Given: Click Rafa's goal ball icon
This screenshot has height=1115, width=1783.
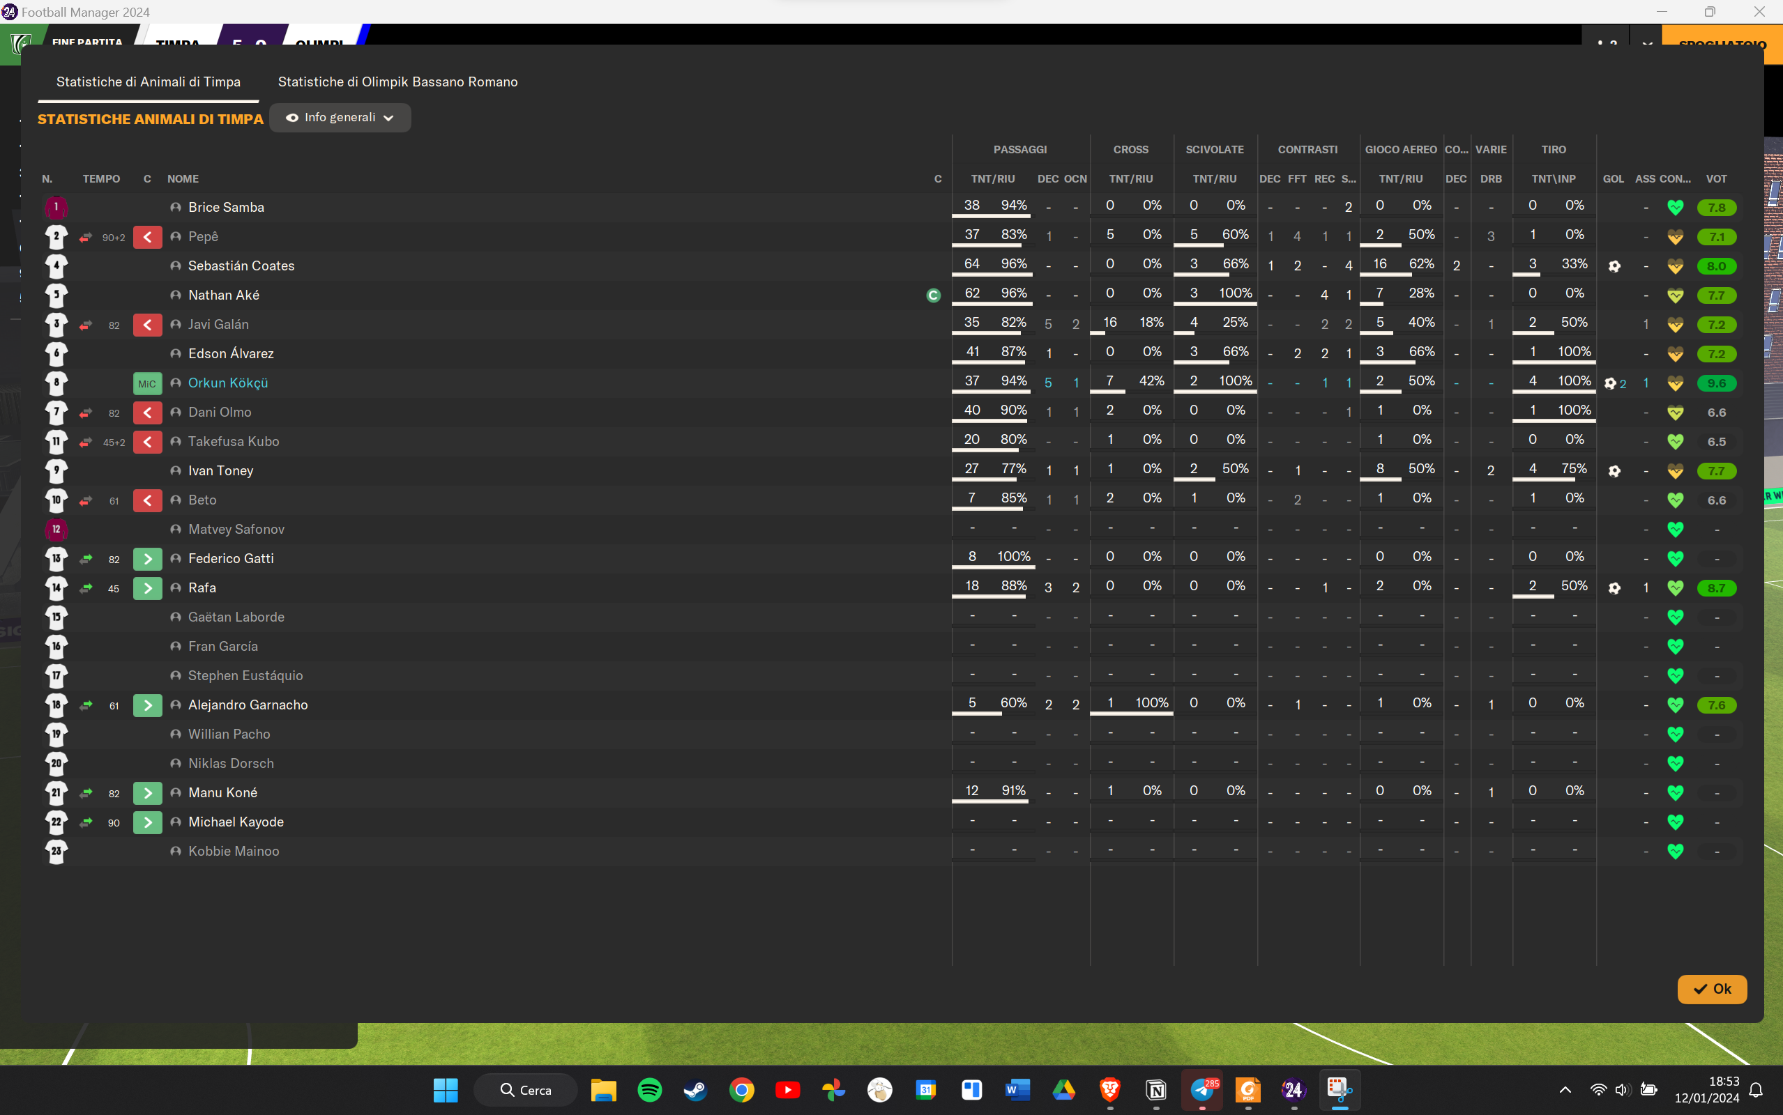Looking at the screenshot, I should [1614, 588].
